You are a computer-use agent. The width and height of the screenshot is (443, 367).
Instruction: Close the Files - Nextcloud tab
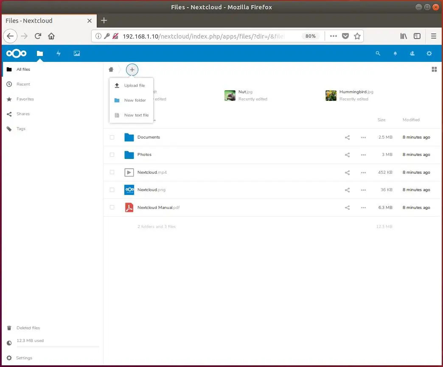click(x=89, y=21)
